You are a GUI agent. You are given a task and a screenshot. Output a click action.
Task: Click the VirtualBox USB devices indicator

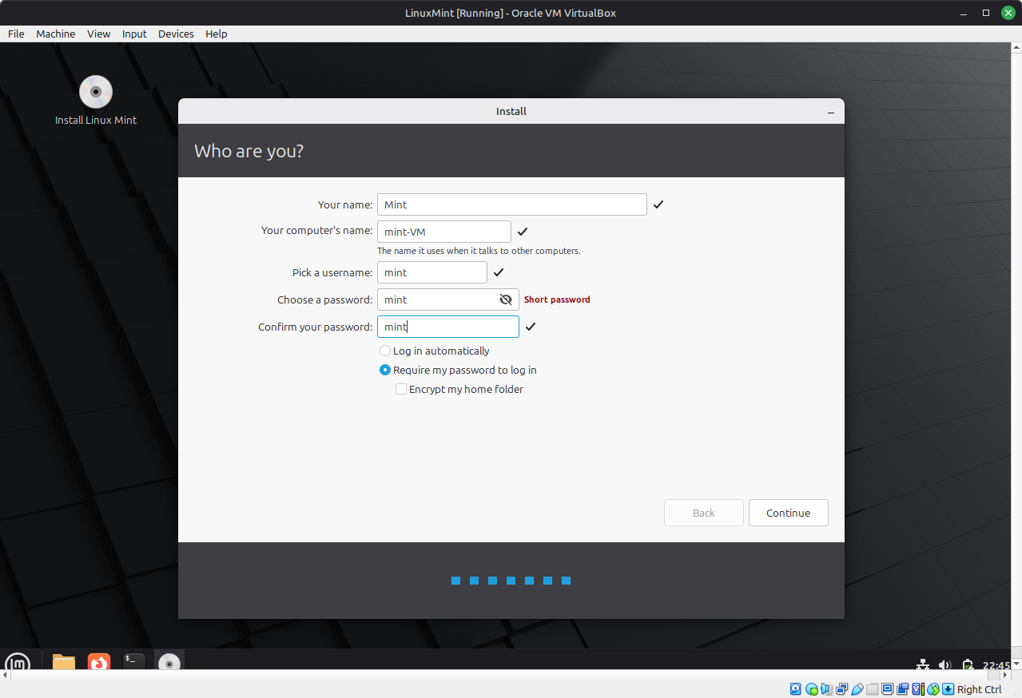(x=857, y=689)
